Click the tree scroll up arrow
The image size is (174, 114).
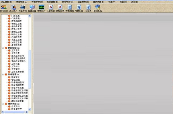coord(30,16)
